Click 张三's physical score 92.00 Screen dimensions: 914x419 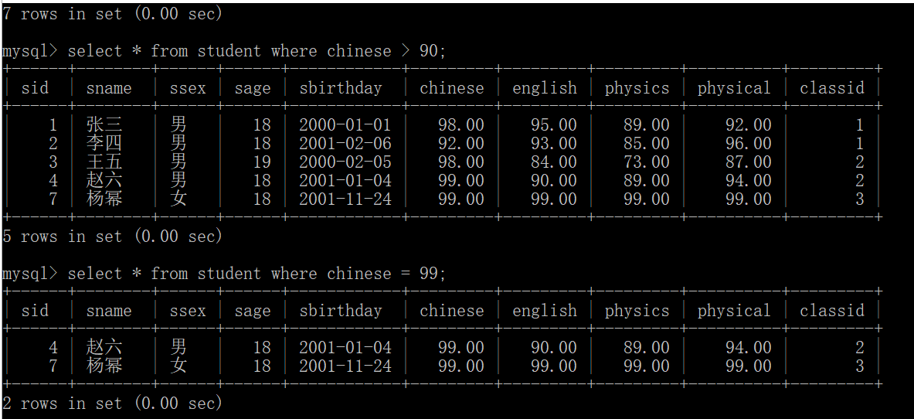748,125
